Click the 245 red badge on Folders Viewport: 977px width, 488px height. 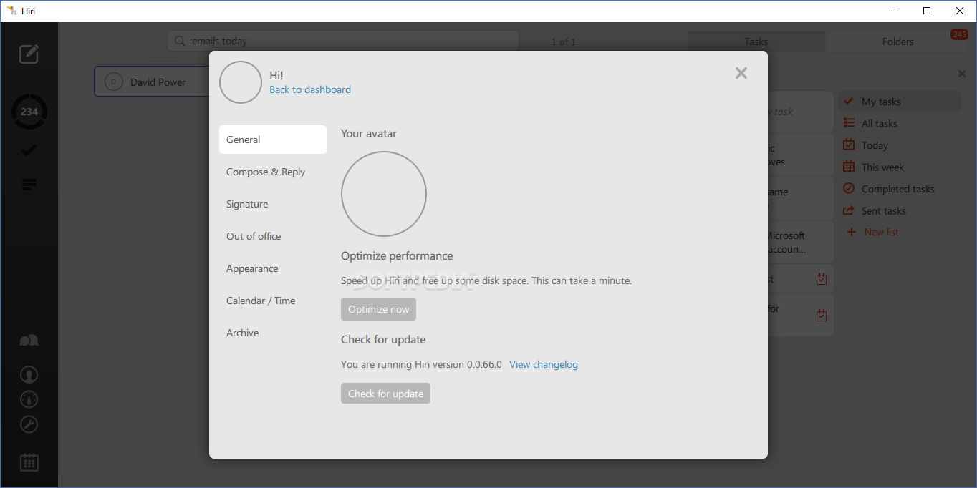pyautogui.click(x=959, y=34)
